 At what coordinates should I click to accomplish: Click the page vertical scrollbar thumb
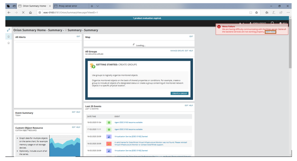(290, 43)
